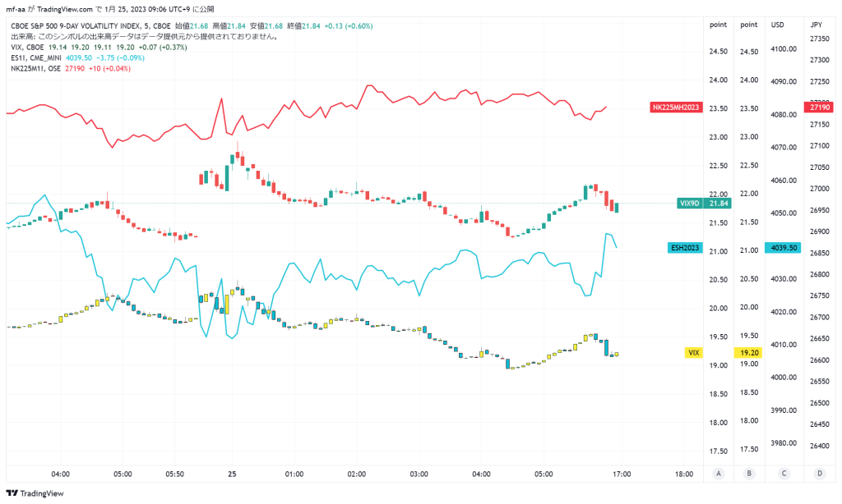The width and height of the screenshot is (842, 504).
Task: Select price scale B button
Action: 749,474
